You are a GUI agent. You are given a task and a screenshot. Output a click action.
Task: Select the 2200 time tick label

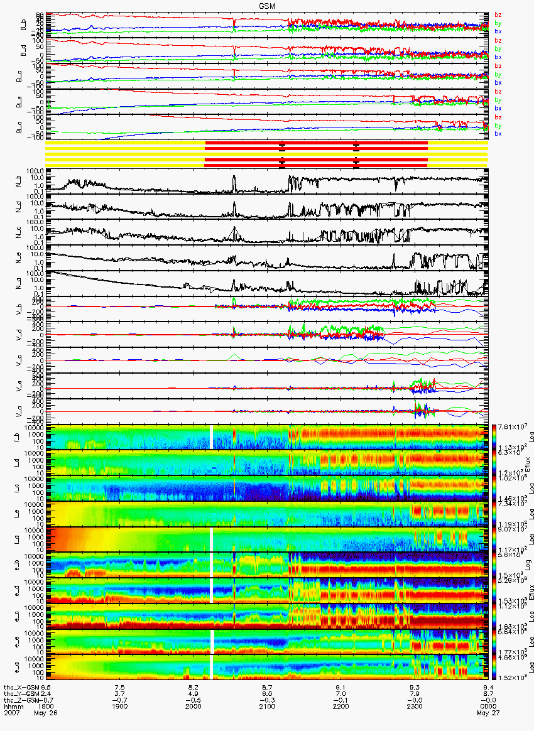coord(341,707)
